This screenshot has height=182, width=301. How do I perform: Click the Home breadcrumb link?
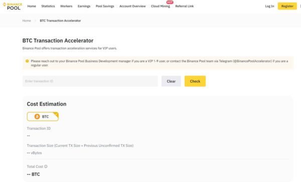27,21
